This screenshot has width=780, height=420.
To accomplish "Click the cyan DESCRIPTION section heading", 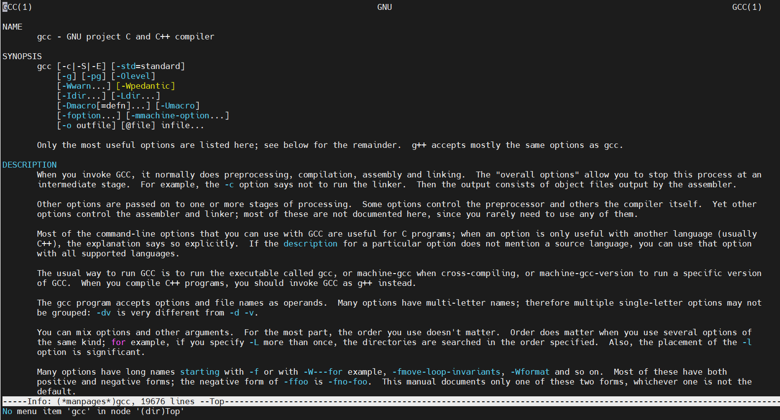I will click(x=30, y=165).
